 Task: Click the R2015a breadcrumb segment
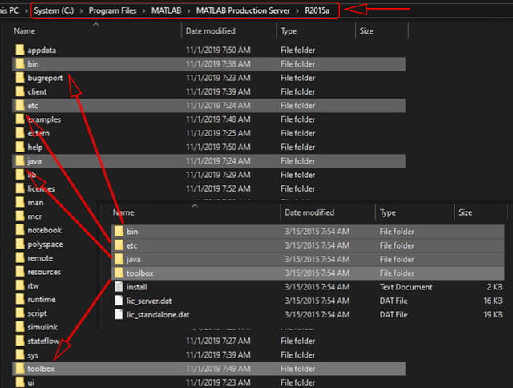317,10
